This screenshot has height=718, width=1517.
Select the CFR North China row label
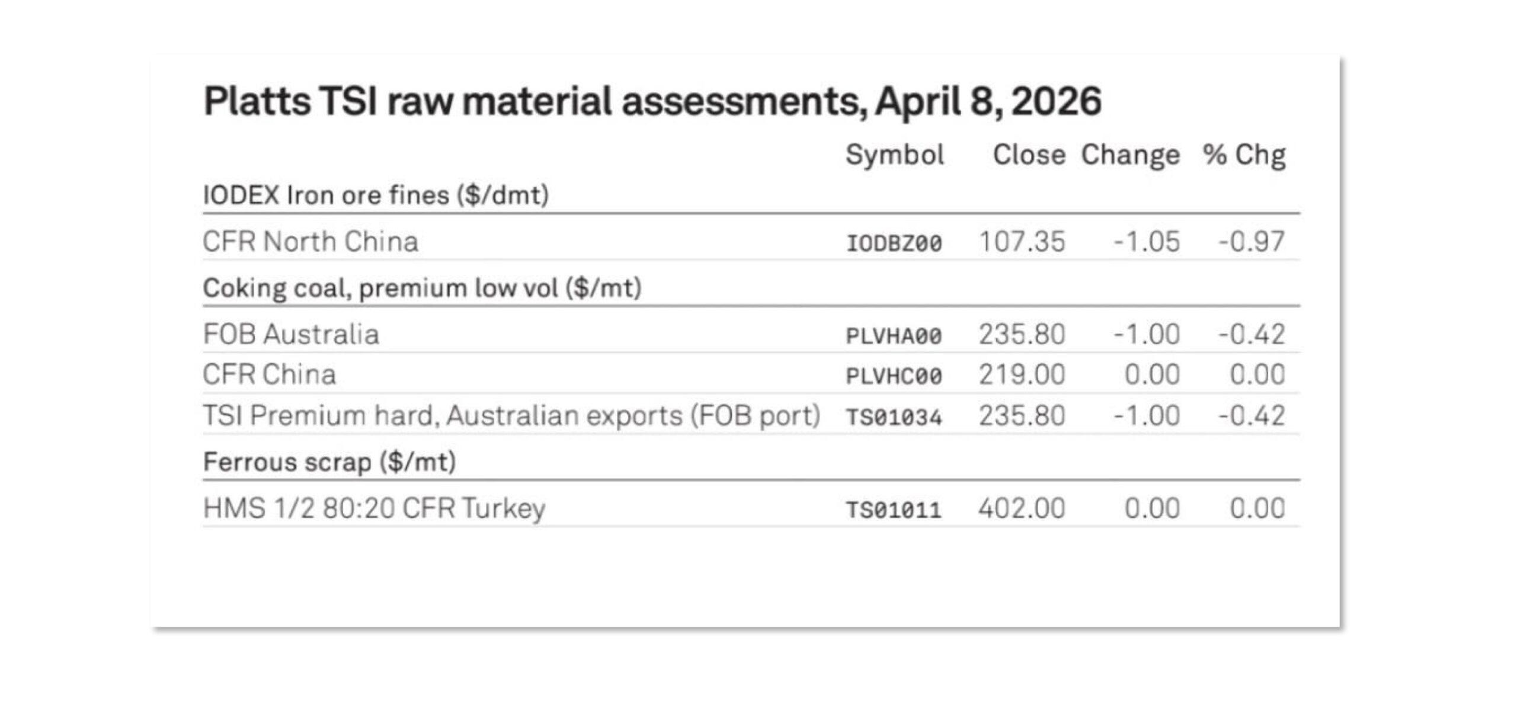311,242
